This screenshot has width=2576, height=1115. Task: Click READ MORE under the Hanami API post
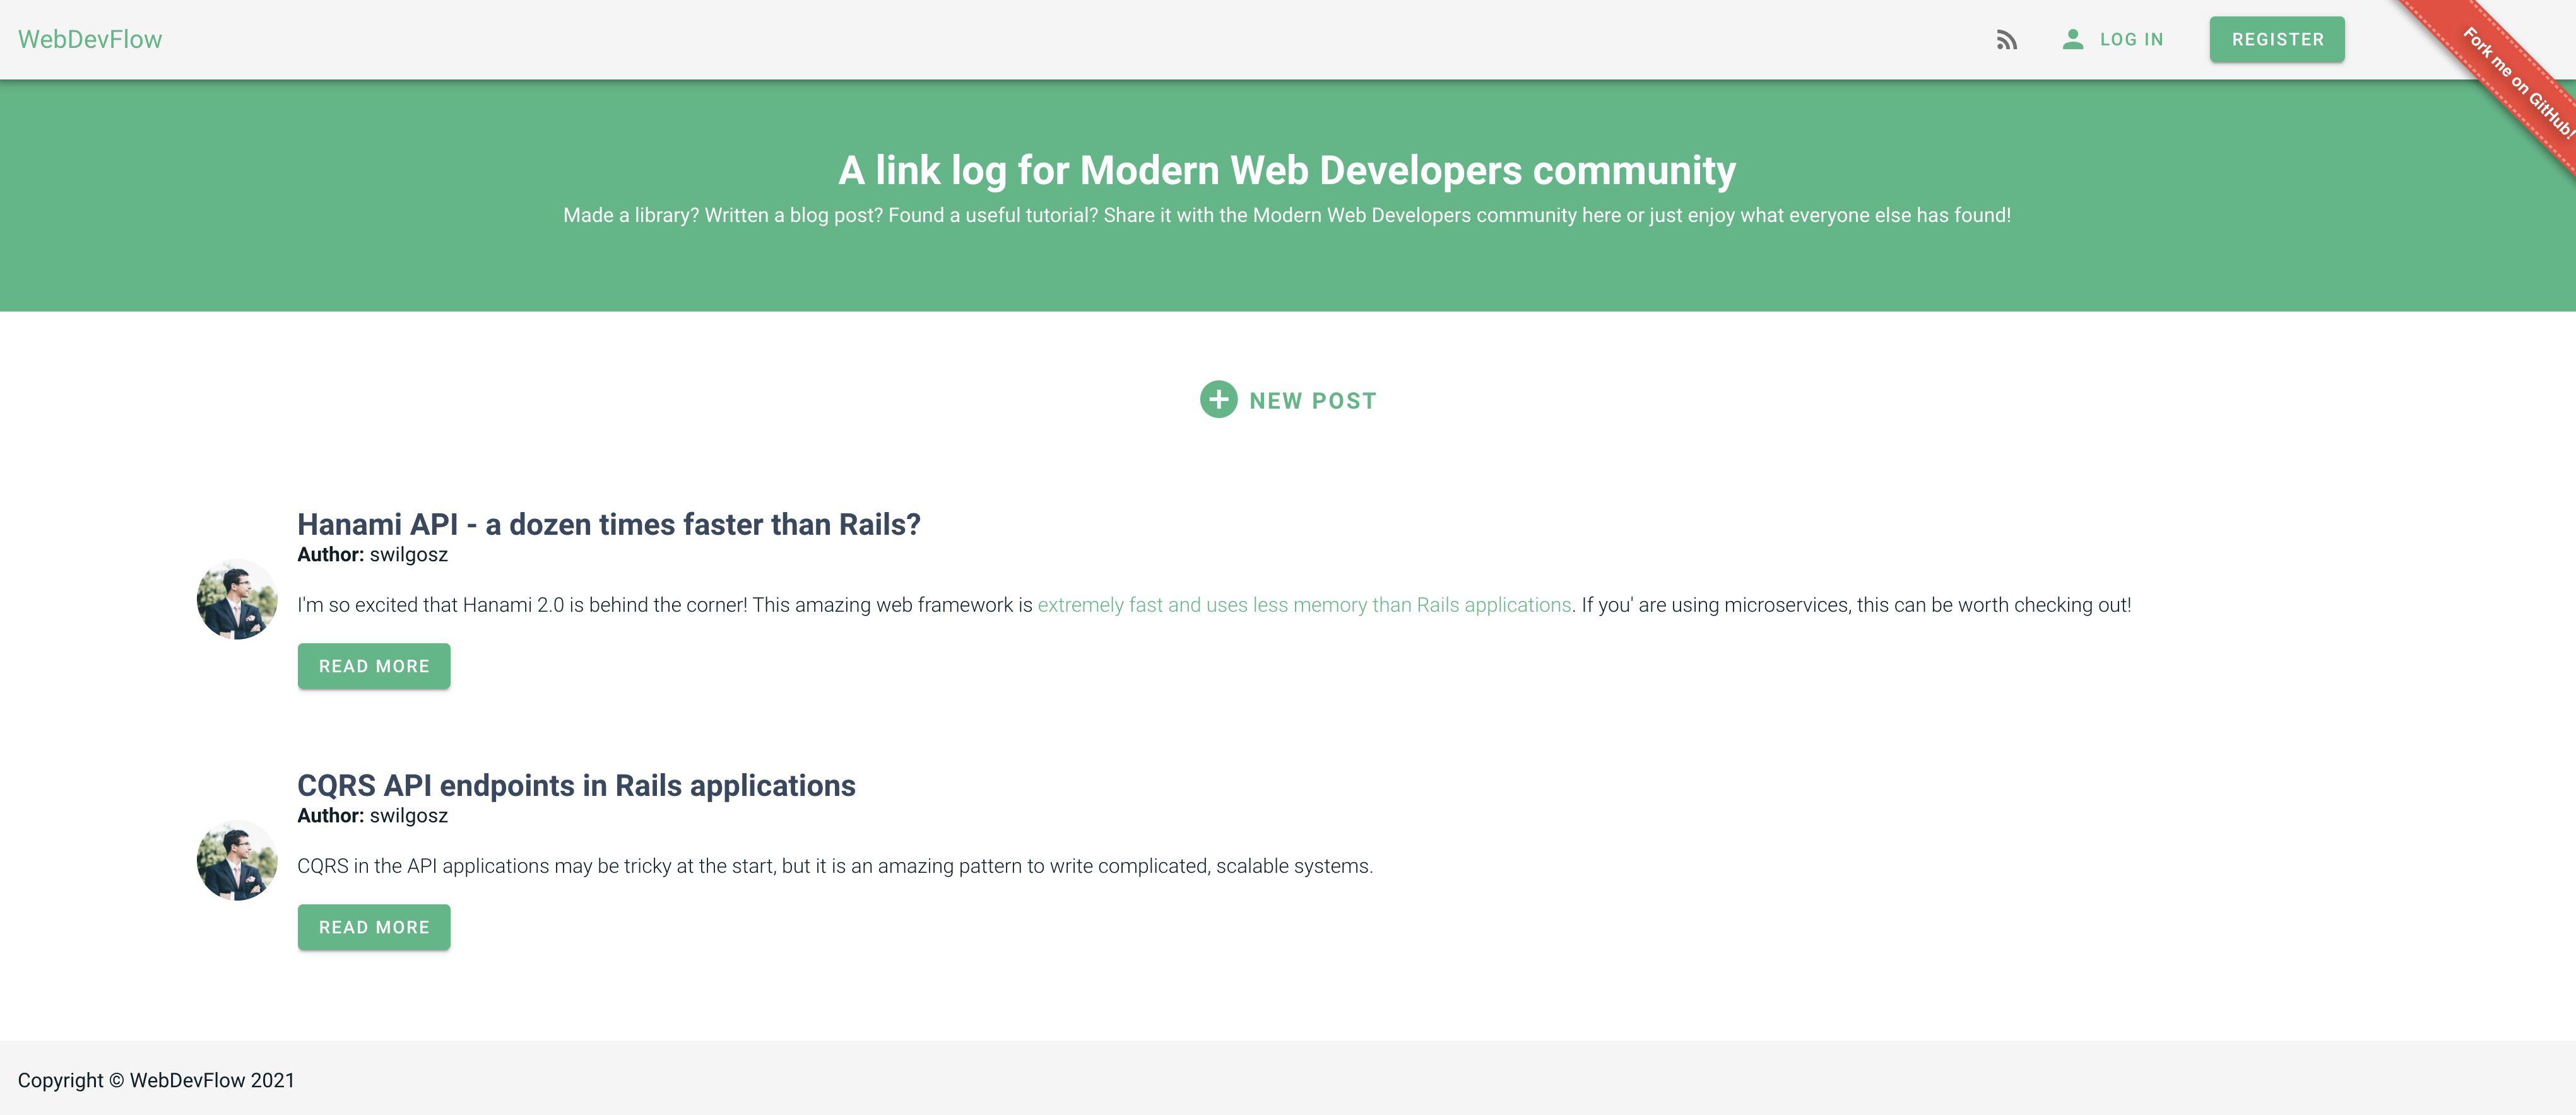pos(374,667)
